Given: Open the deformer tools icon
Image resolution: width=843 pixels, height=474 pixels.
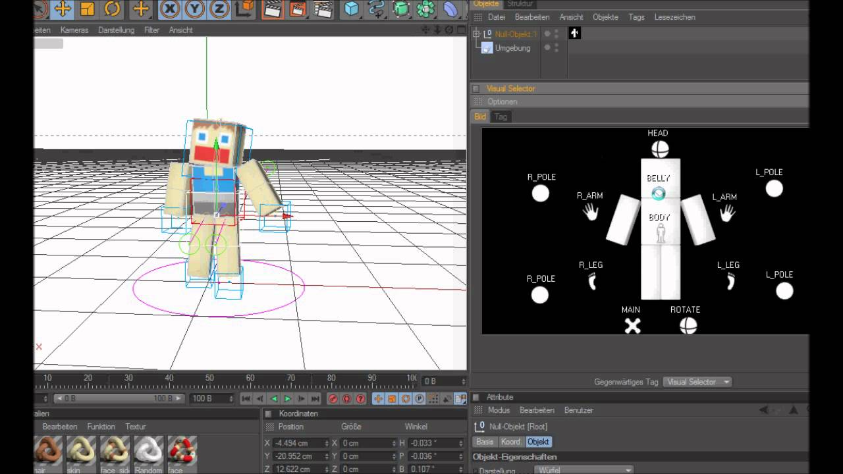Looking at the screenshot, I should (x=450, y=9).
